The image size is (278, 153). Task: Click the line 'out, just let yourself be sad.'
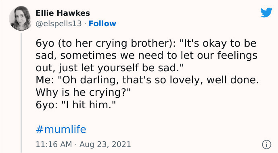pyautogui.click(x=110, y=68)
